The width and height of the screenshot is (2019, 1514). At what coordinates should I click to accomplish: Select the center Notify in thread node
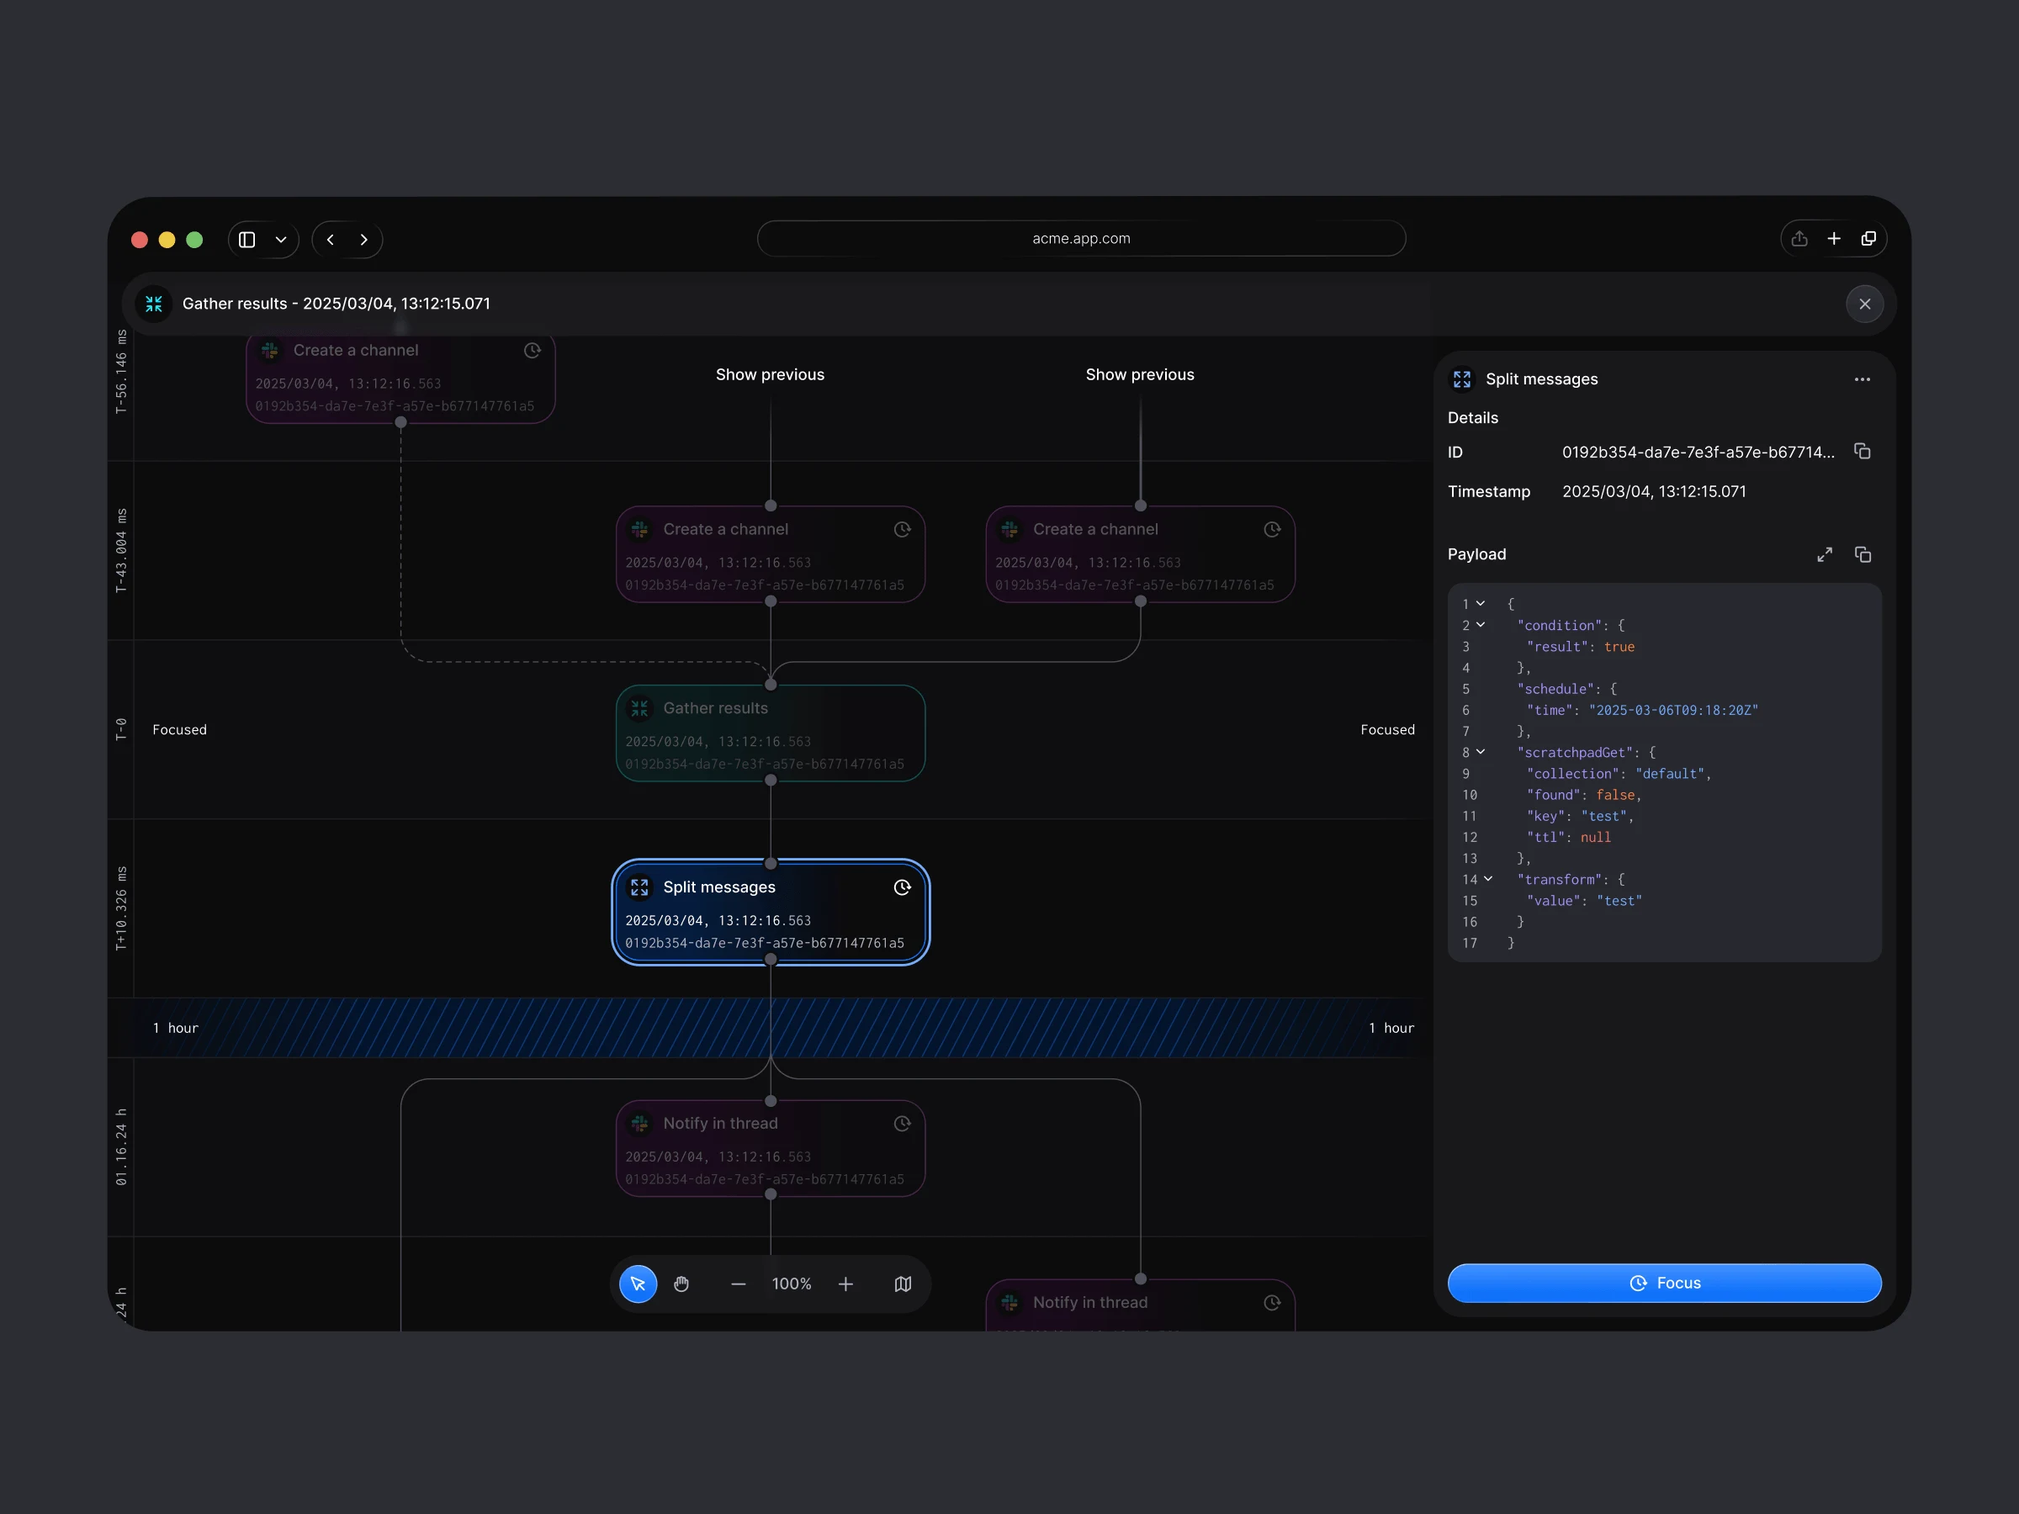[771, 1149]
